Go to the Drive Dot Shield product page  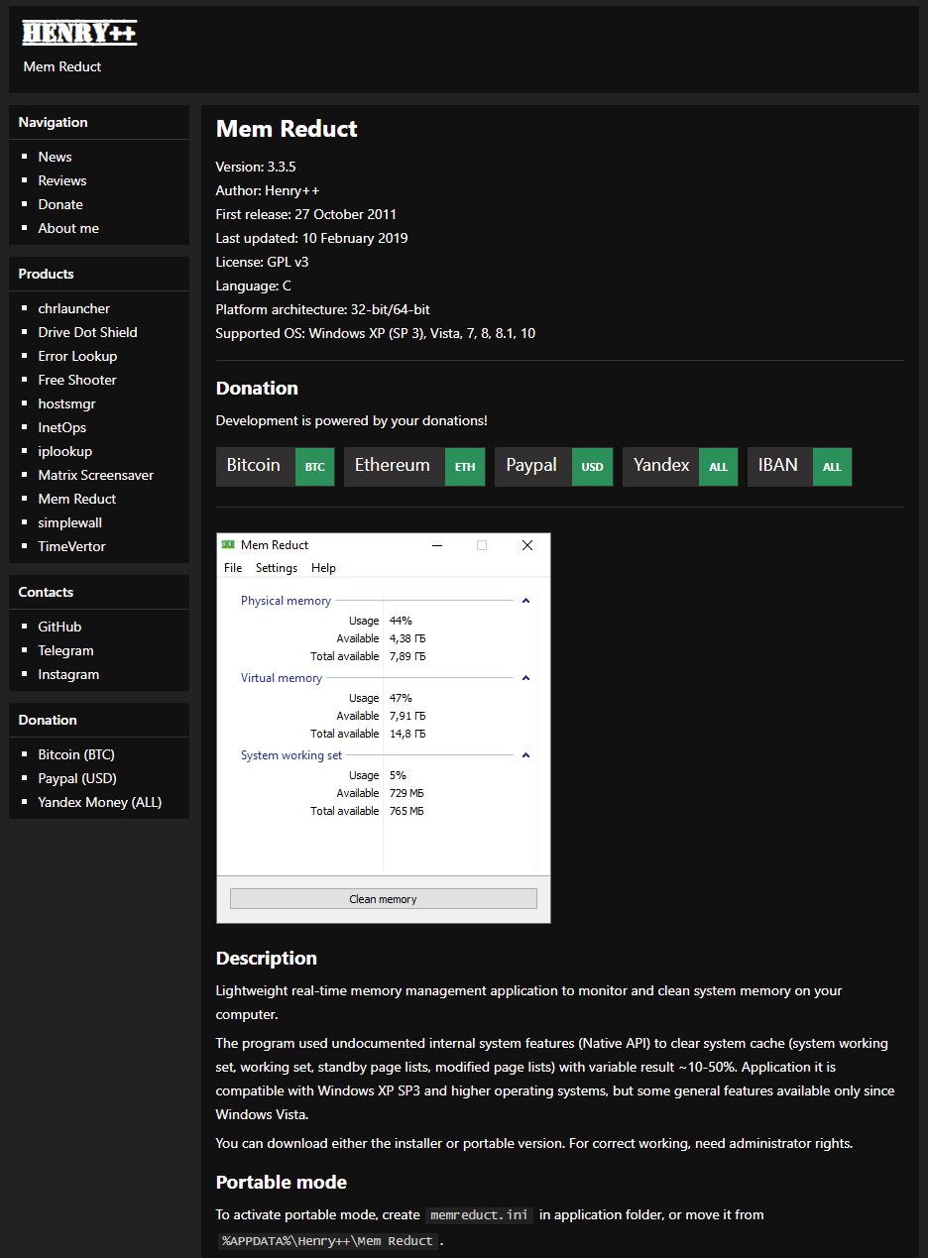point(87,332)
